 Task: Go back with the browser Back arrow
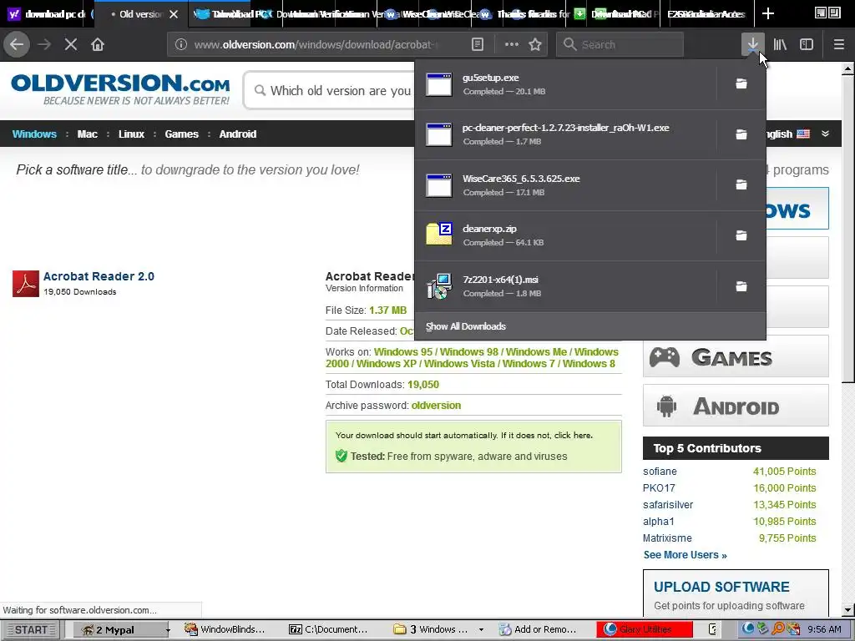[17, 45]
